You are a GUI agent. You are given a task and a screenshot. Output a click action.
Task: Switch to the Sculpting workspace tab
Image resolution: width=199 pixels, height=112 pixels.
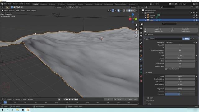(52, 4)
